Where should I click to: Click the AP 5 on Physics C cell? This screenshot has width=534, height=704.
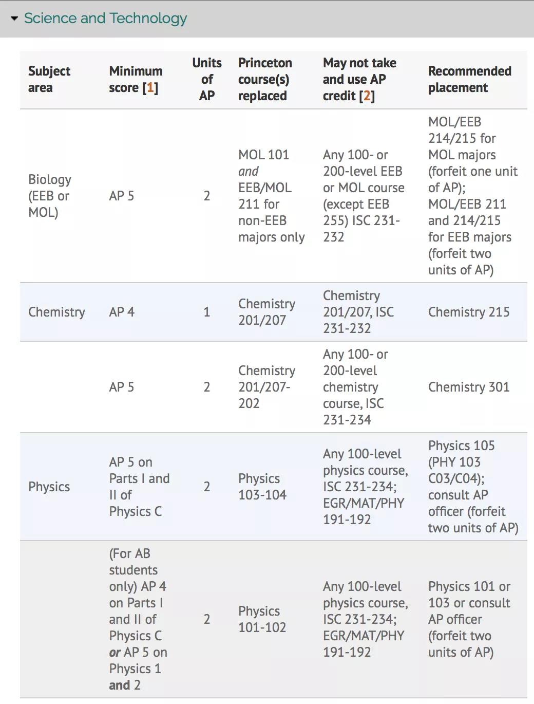coord(139,487)
